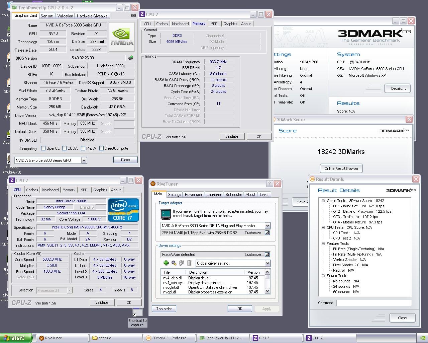Click the wrench edit-profile icon in RivaTuner
Screen dimensions: 428x343
coord(182,263)
